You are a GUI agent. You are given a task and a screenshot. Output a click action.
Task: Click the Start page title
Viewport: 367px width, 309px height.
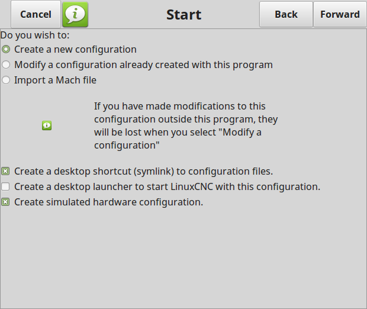(183, 15)
